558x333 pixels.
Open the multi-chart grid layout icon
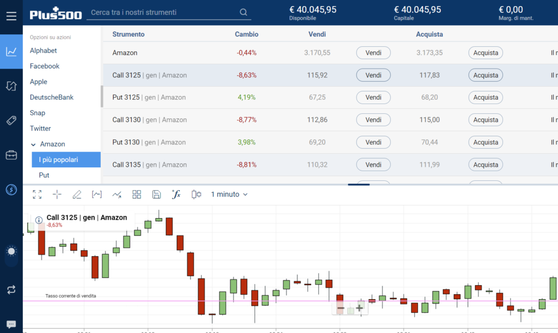point(137,194)
